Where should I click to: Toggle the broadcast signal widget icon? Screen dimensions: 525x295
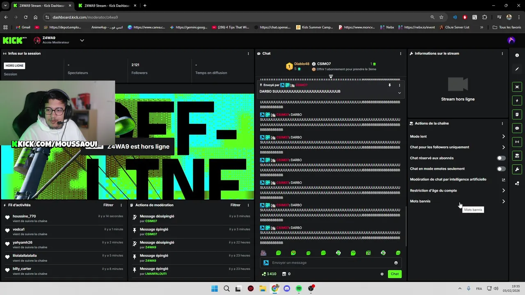[517, 142]
